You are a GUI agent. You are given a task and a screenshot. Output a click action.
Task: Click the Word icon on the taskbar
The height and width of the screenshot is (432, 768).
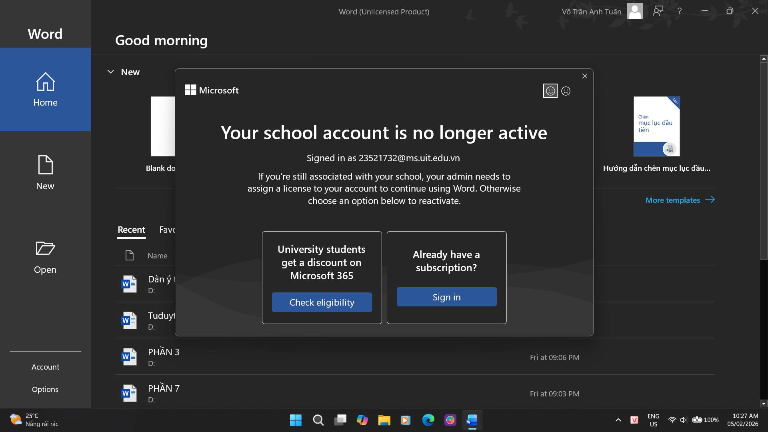tap(472, 420)
